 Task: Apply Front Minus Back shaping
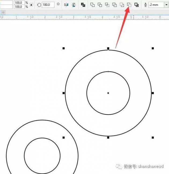(x=122, y=5)
